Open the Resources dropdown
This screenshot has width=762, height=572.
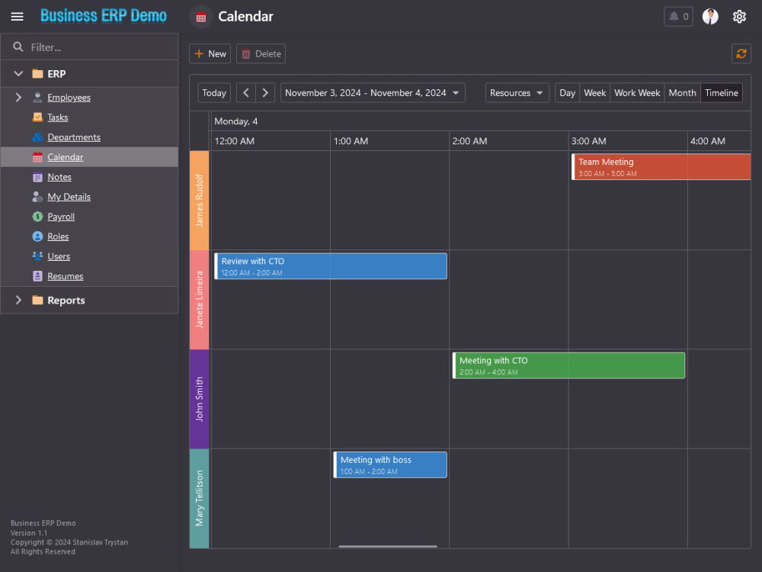[517, 93]
